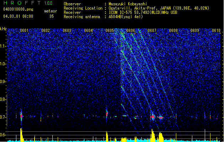Click the 0606 time marker
Viewport: 224px width, 142px height.
click(131, 31)
